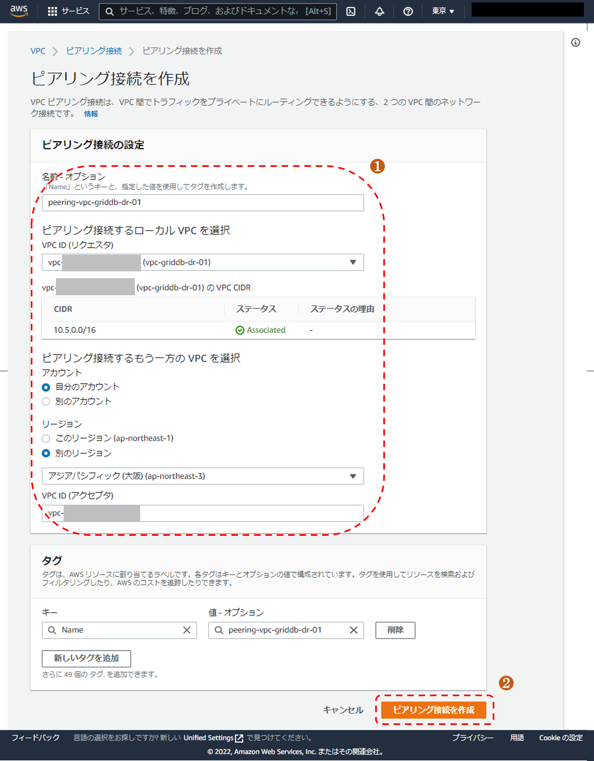This screenshot has width=594, height=761.
Task: Open the アジアパシフィック (大阪) region dropdown
Action: [x=203, y=476]
